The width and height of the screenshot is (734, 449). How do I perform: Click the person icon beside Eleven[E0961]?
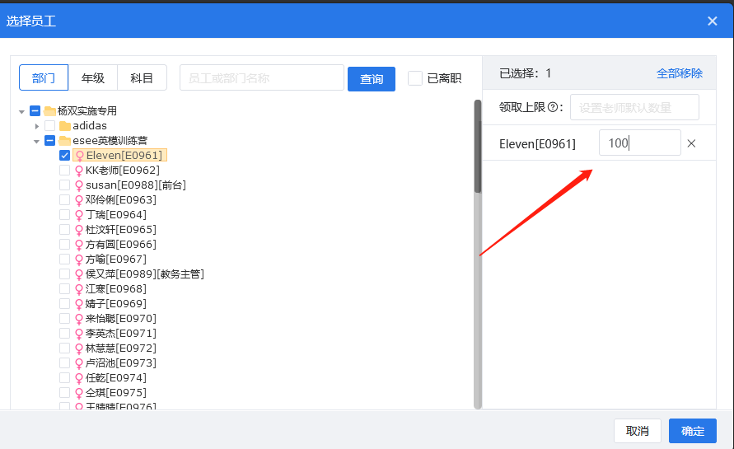pyautogui.click(x=80, y=156)
